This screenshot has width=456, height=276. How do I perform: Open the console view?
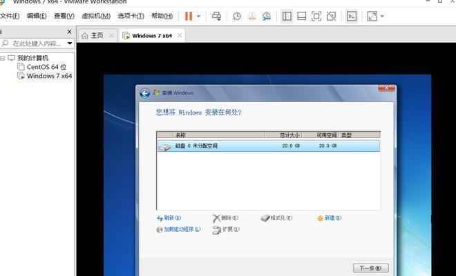tap(352, 16)
